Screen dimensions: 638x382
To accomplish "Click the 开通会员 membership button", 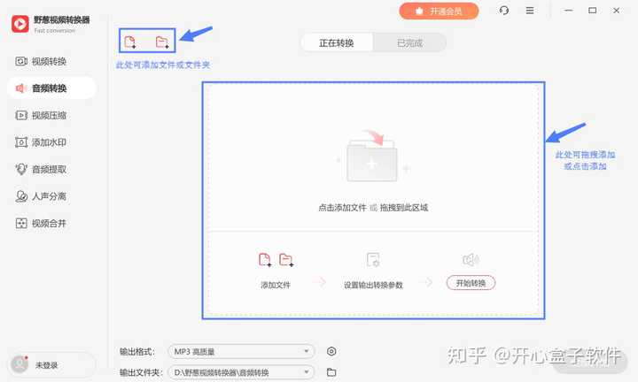I will (x=439, y=11).
